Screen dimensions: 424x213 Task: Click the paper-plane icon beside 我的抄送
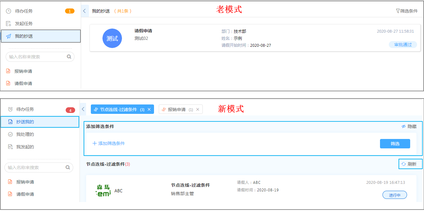coord(9,36)
